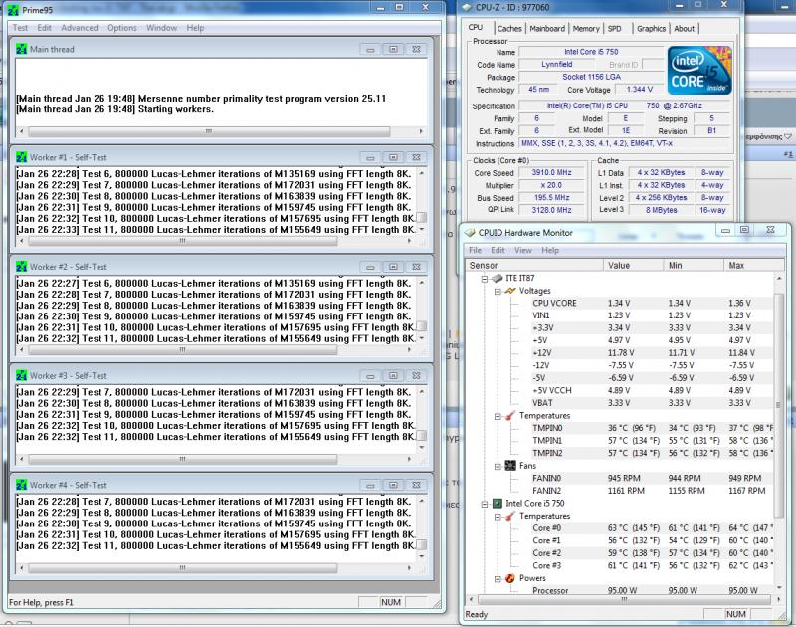Click the 'Starting workers.' log line
This screenshot has height=627, width=796.
pyautogui.click(x=176, y=109)
